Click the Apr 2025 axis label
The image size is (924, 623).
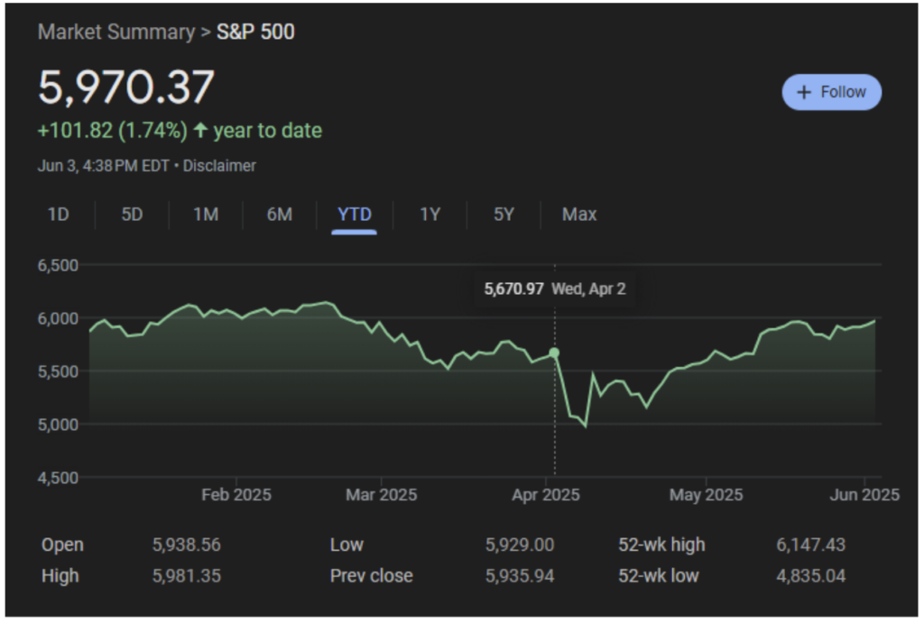point(546,495)
